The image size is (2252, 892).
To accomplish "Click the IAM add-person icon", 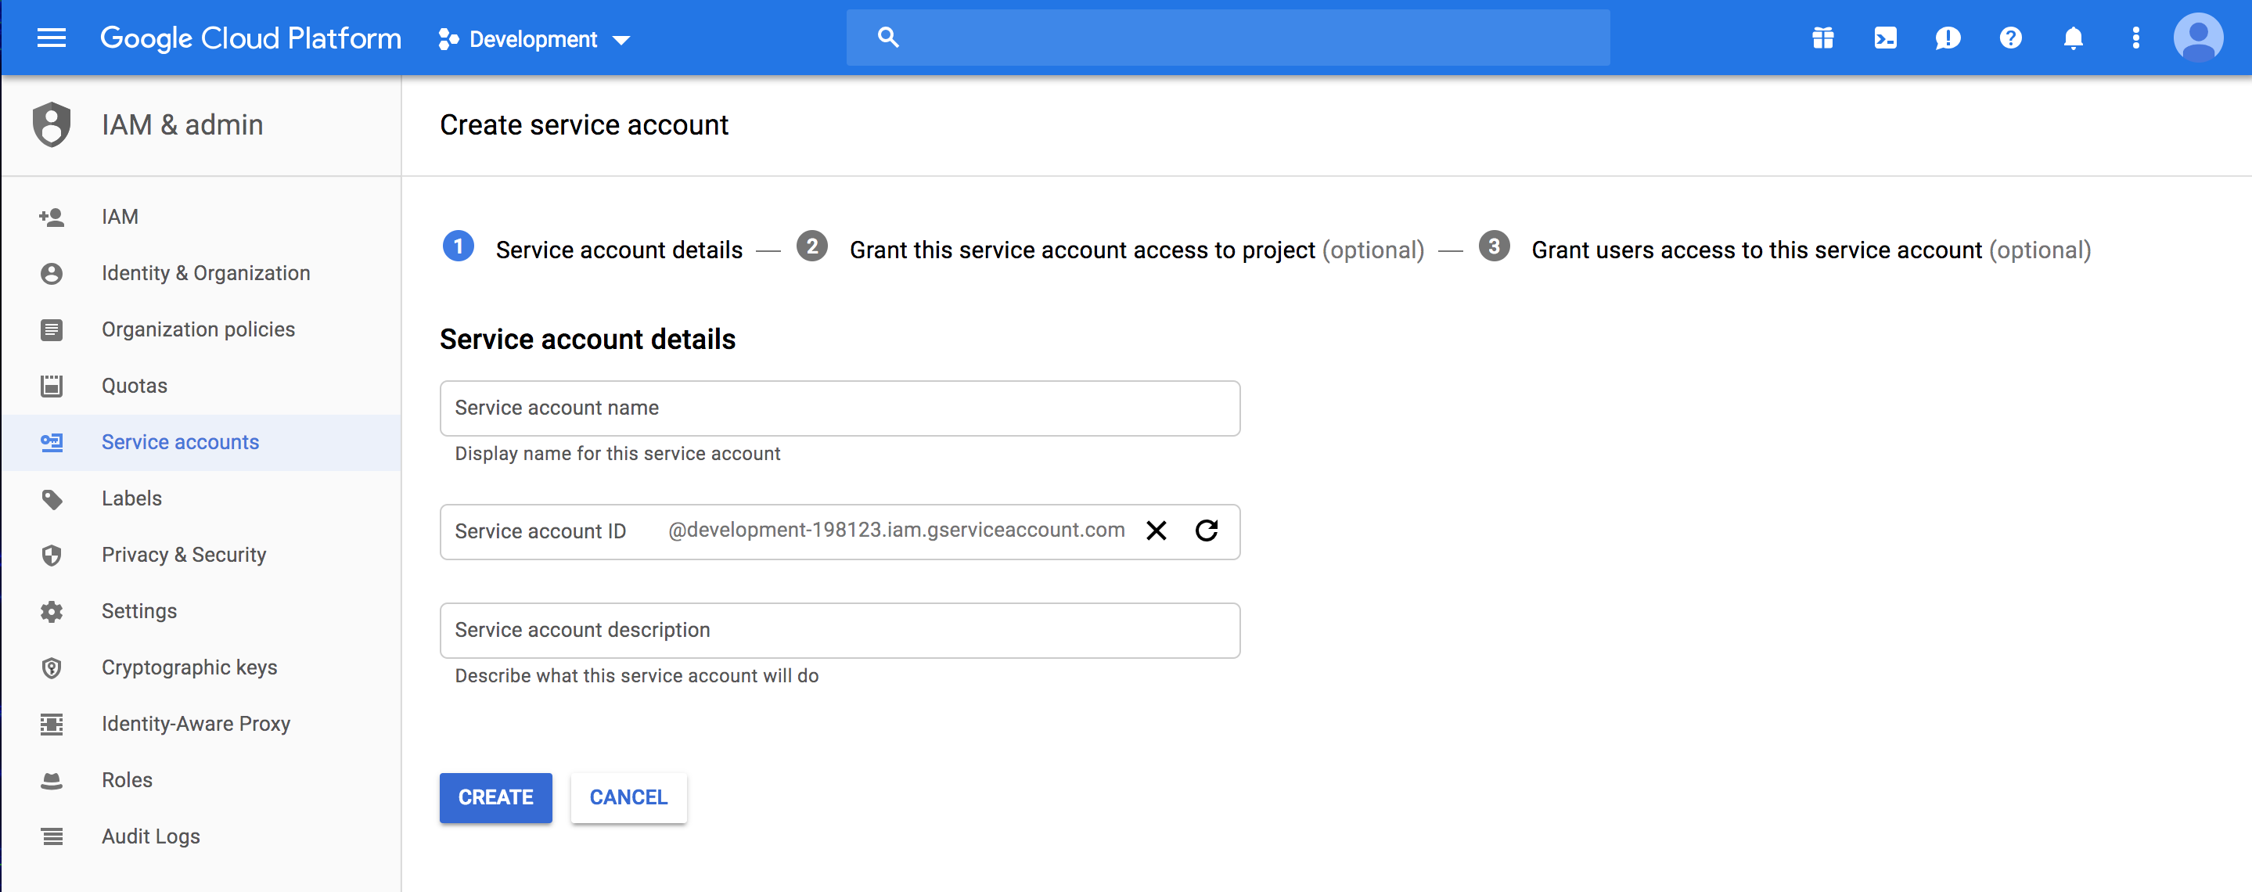I will coord(52,217).
